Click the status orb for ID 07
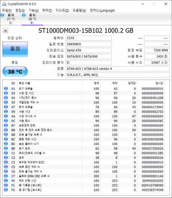Viewport: 172px width, 198px height. pyautogui.click(x=6, y=107)
